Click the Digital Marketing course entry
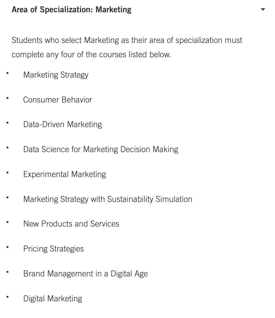Image resolution: width=275 pixels, height=318 pixels. coord(53,299)
